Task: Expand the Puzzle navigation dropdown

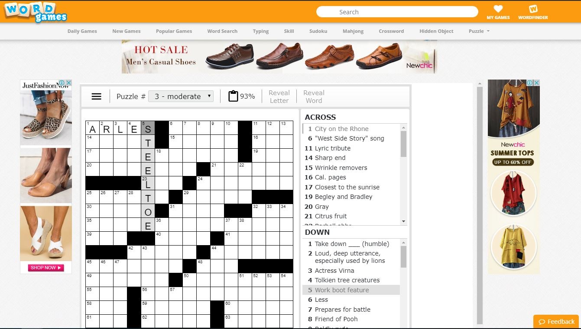Action: (478, 31)
